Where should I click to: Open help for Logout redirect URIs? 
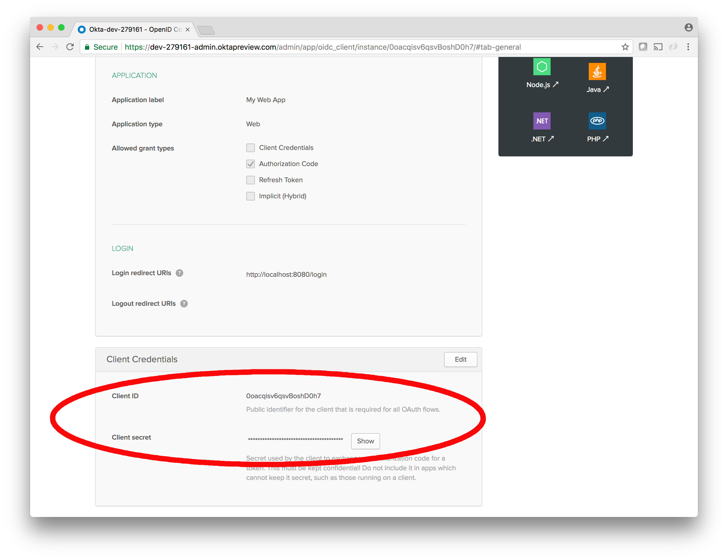tap(184, 304)
